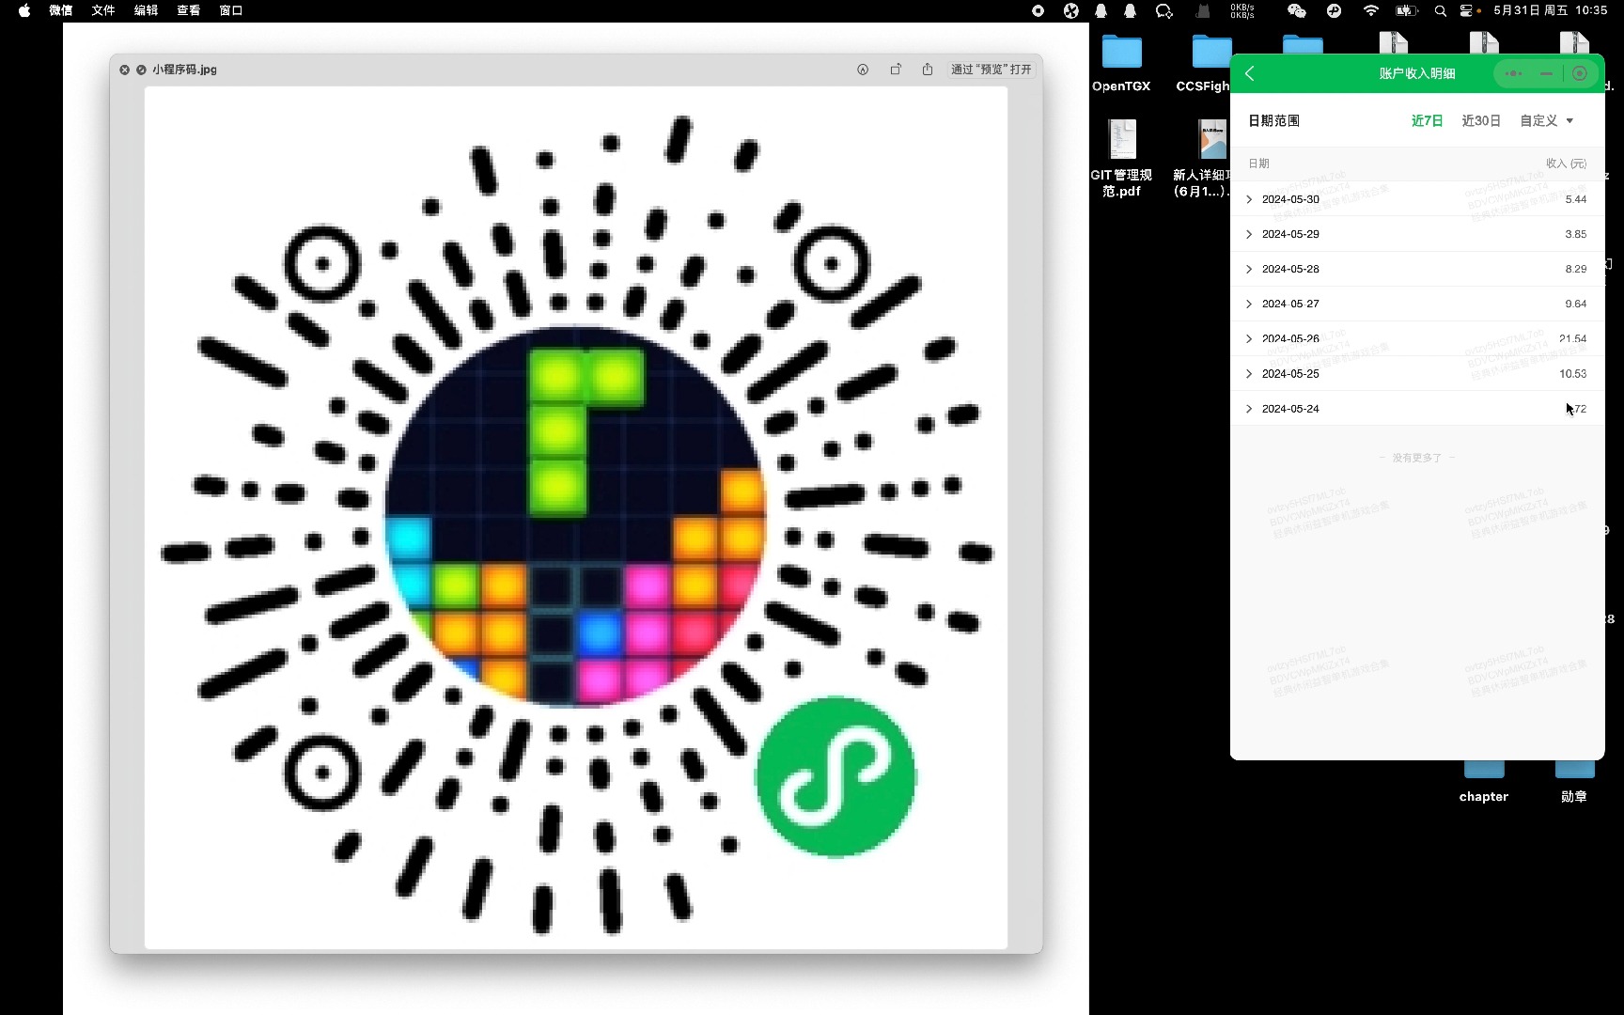
Task: Click the network speed indicator in menu bar
Action: click(x=1242, y=10)
